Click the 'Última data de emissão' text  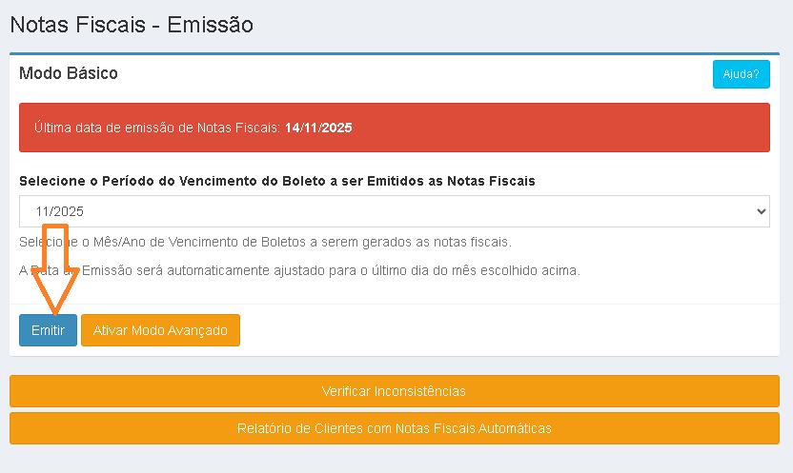click(x=157, y=128)
